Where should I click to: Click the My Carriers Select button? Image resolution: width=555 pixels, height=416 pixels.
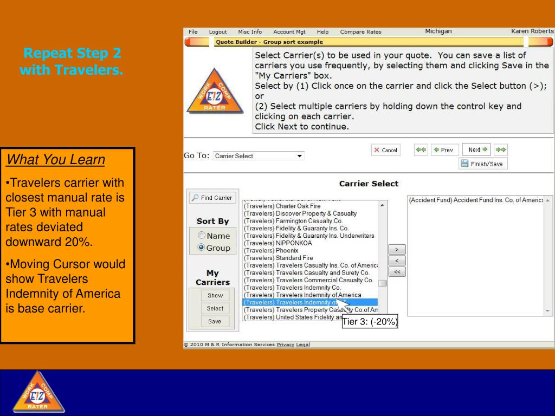(215, 308)
